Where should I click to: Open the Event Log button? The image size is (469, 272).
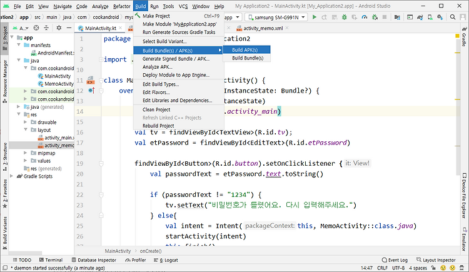click(395, 260)
